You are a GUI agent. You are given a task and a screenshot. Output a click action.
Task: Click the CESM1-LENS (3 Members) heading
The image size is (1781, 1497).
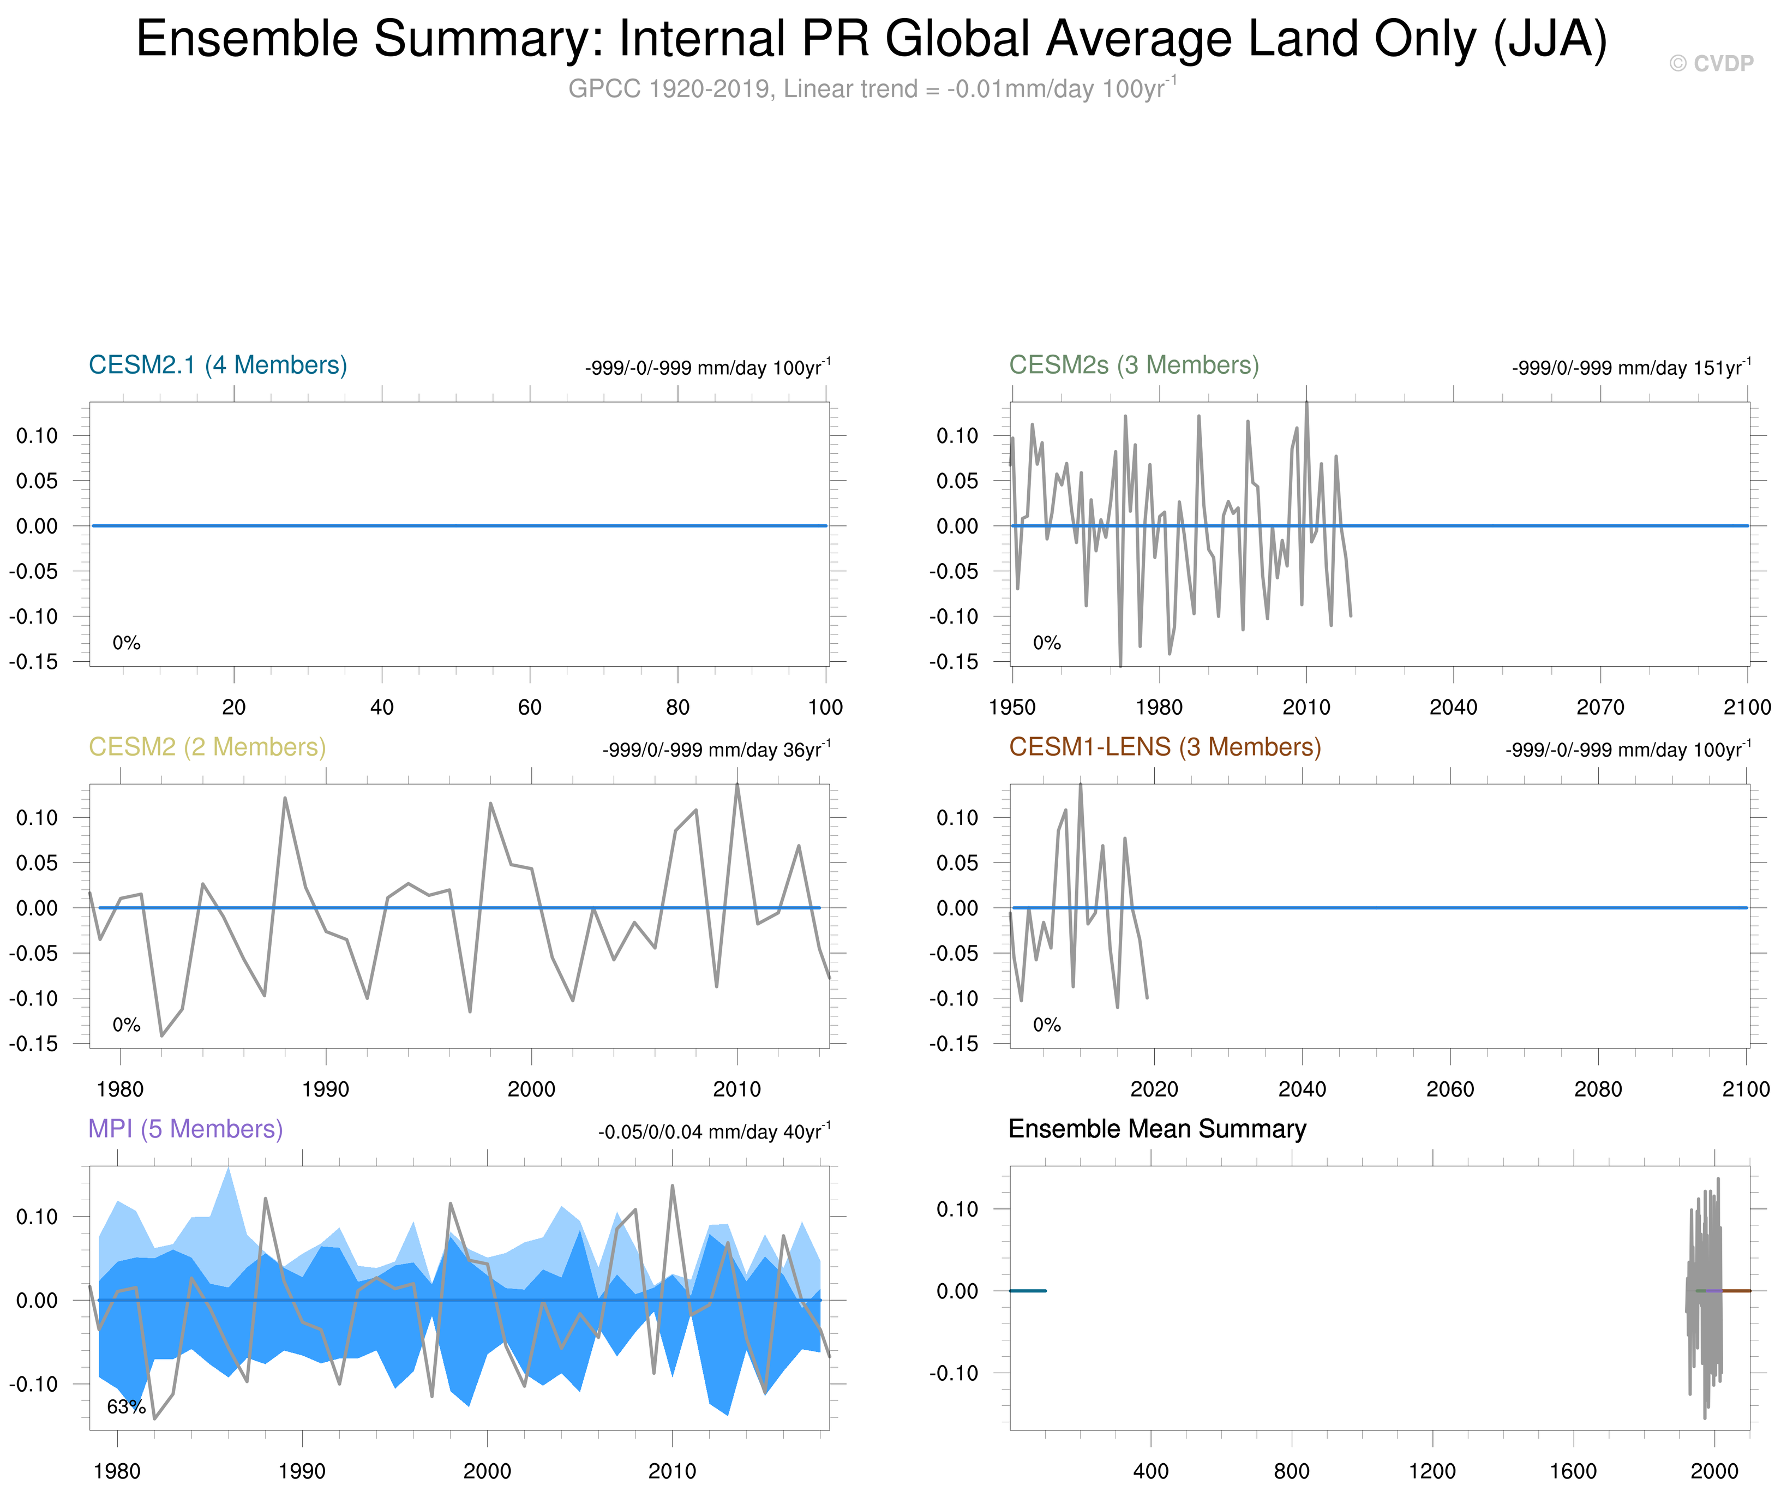tap(1164, 747)
